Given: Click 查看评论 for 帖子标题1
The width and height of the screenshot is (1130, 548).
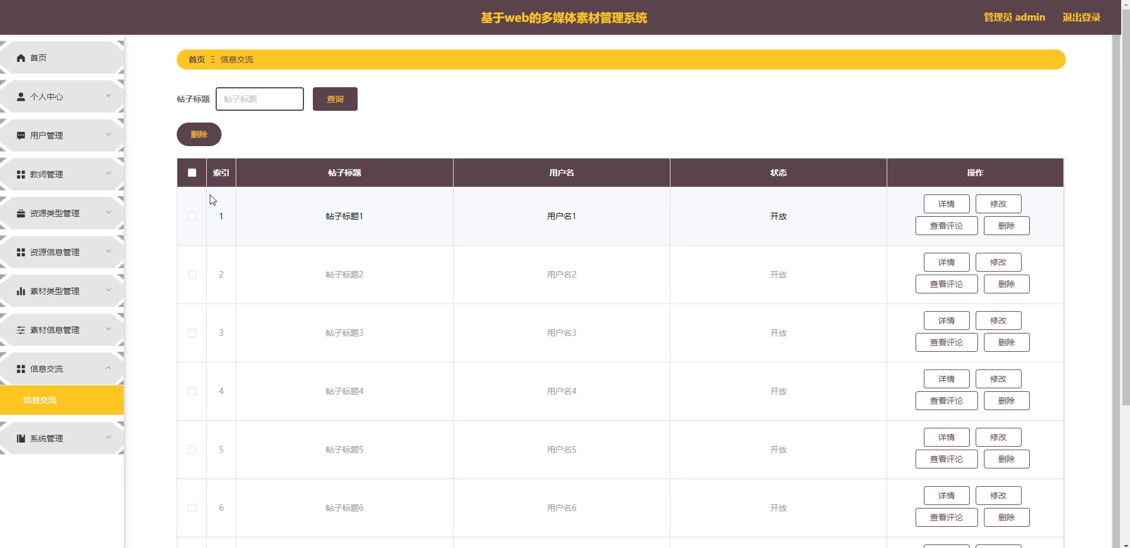Looking at the screenshot, I should [x=947, y=226].
